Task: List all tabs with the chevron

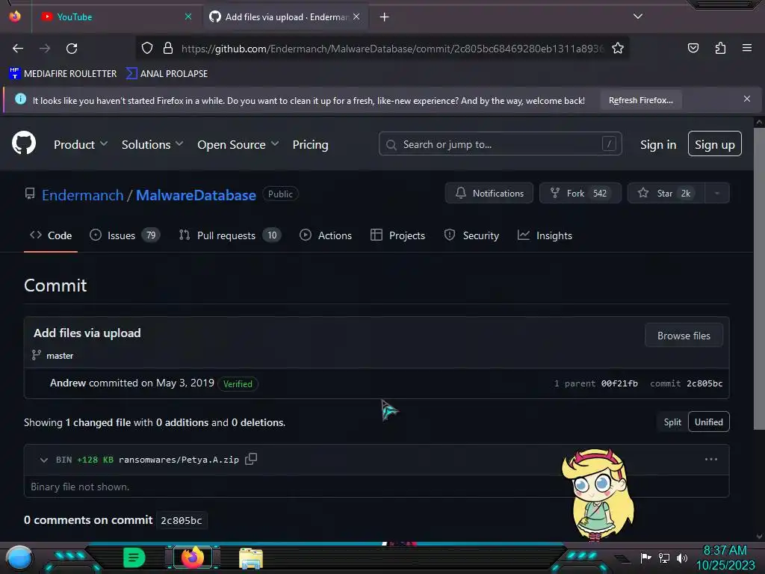Action: [638, 16]
